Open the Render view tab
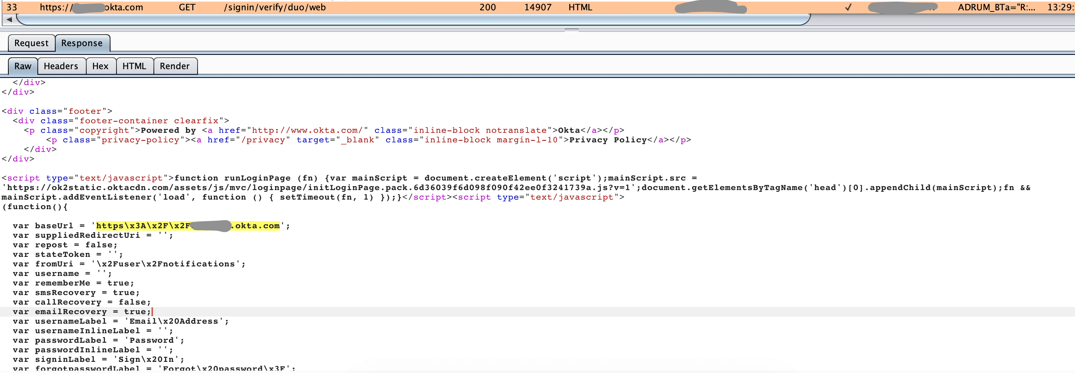The height and width of the screenshot is (373, 1075). coord(175,66)
